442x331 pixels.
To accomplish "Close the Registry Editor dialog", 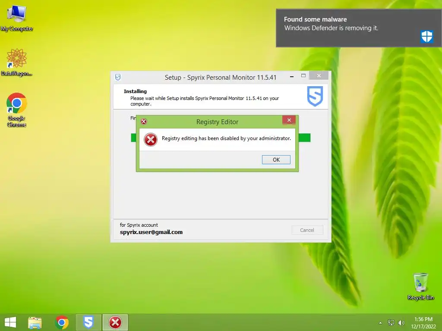I will pos(289,120).
